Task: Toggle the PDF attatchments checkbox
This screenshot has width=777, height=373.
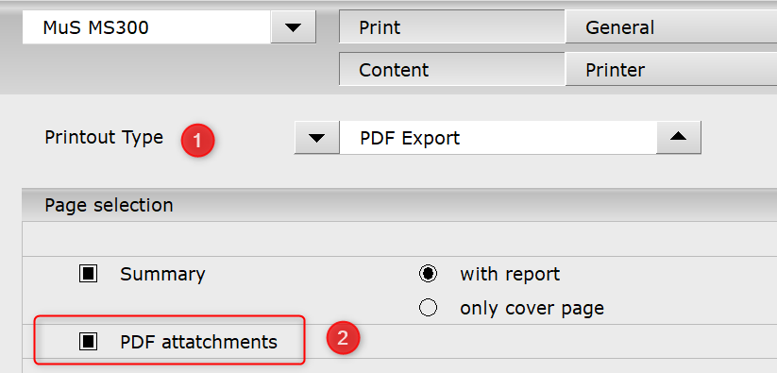Action: [88, 341]
